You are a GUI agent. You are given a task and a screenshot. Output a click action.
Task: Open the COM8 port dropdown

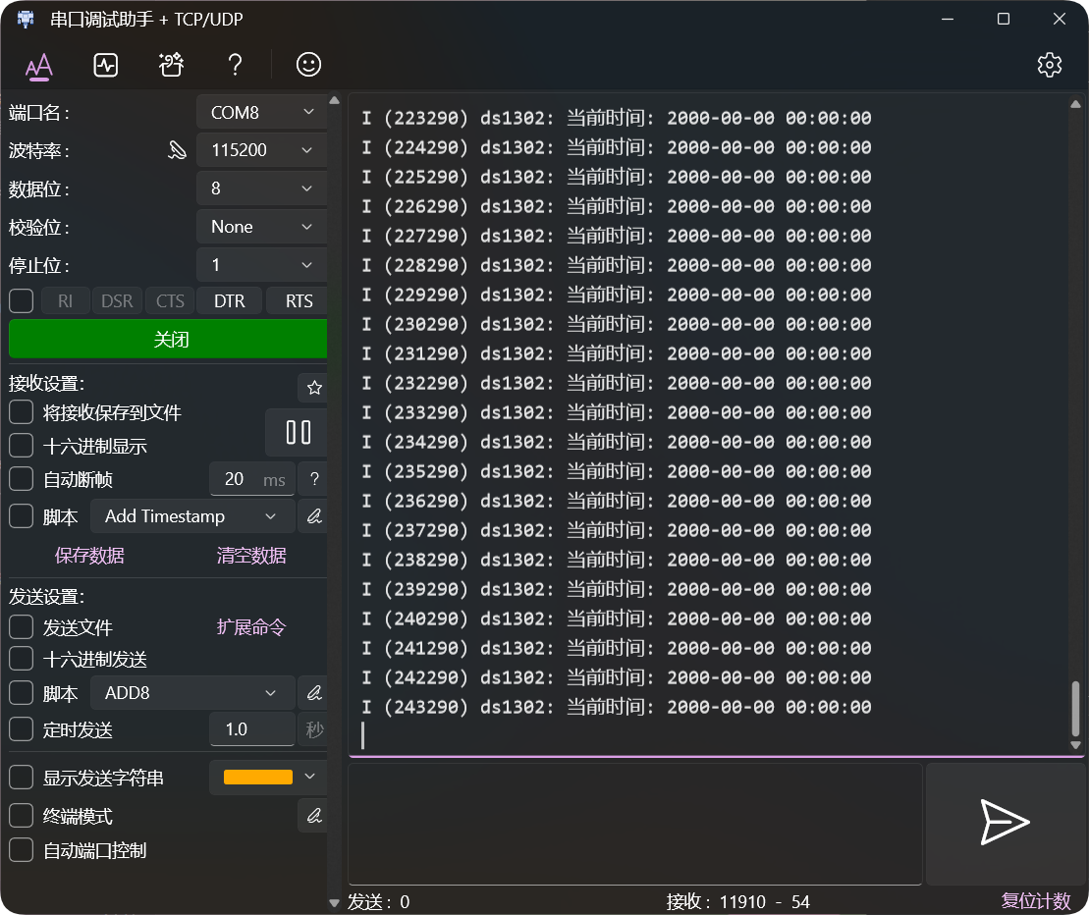pyautogui.click(x=262, y=113)
